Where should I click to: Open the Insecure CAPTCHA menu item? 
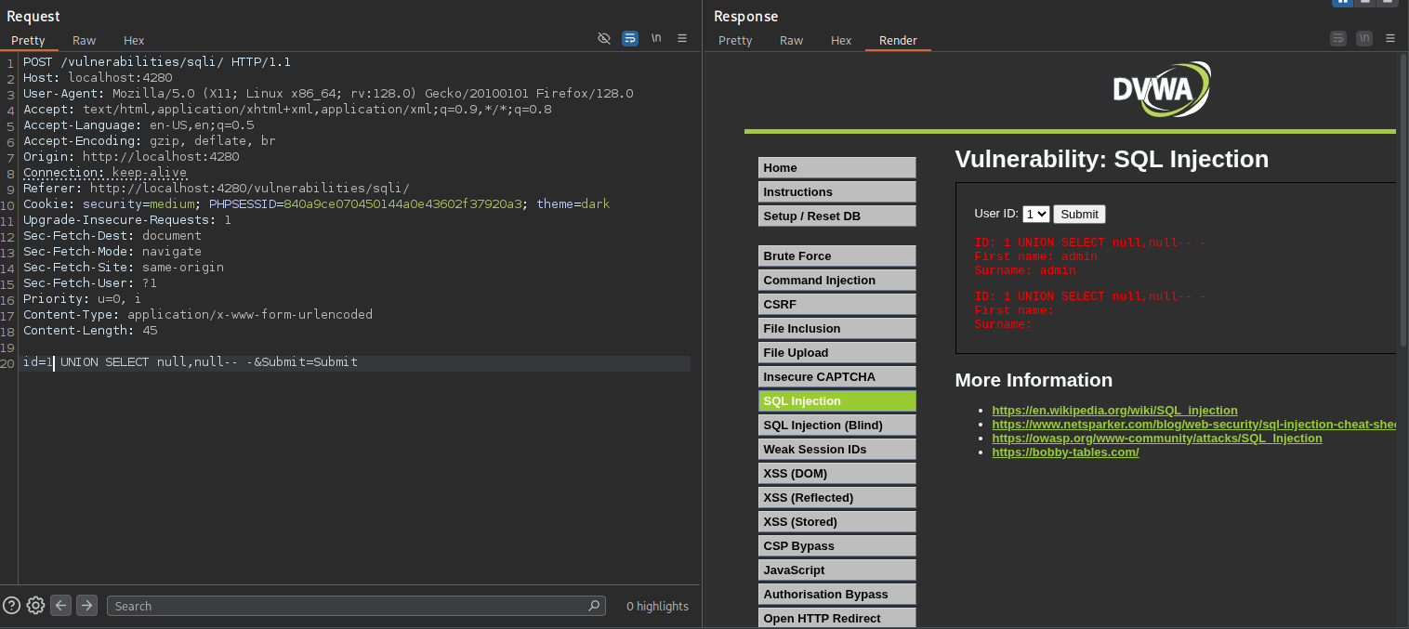coord(837,376)
